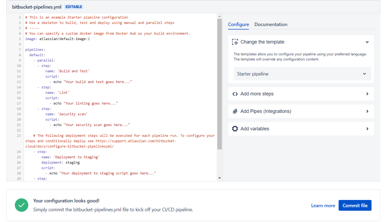Click the template description paragraph text
Image resolution: width=385 pixels, height=222 pixels.
point(300,57)
